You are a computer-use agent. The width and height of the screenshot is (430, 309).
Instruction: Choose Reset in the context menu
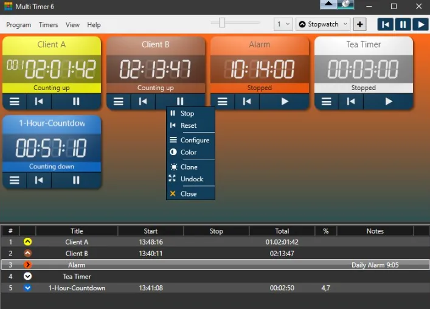[190, 125]
